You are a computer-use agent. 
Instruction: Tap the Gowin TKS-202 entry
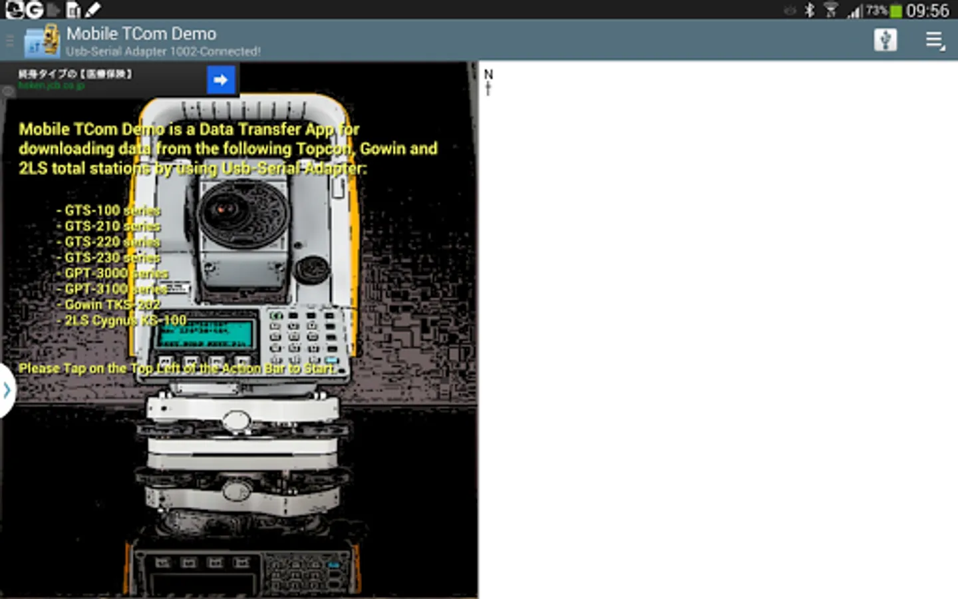click(x=109, y=305)
